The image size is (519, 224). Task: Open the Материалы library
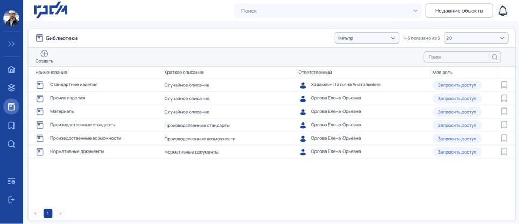tap(62, 111)
